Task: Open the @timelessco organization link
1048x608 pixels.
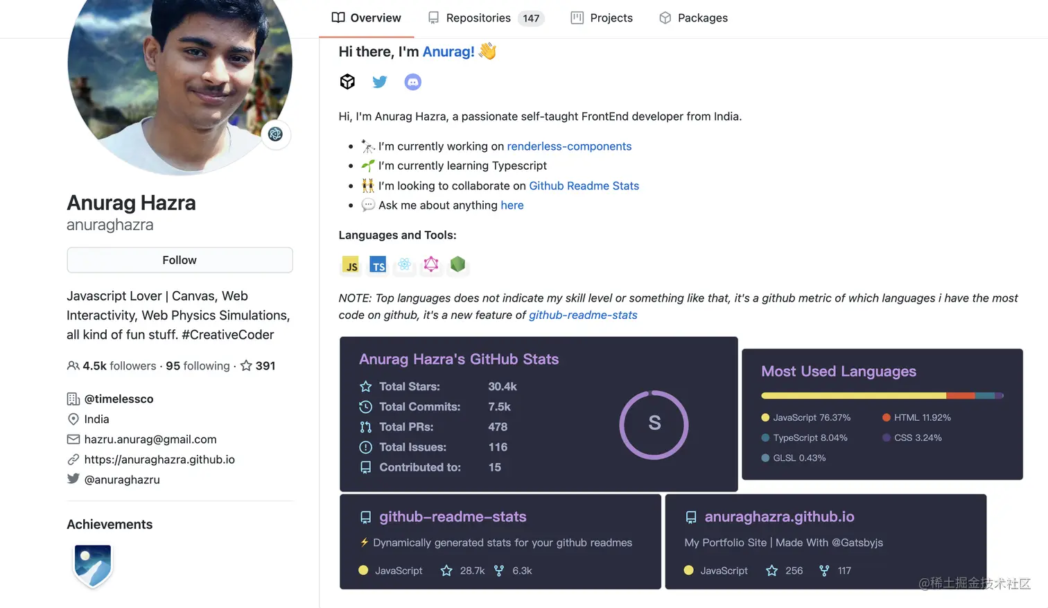Action: point(119,399)
